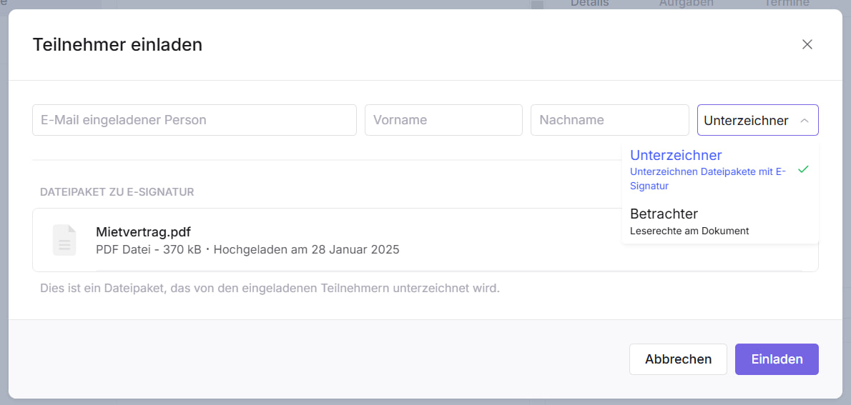Click the Mietvertrag.pdf document icon
The image size is (851, 405).
tap(64, 240)
